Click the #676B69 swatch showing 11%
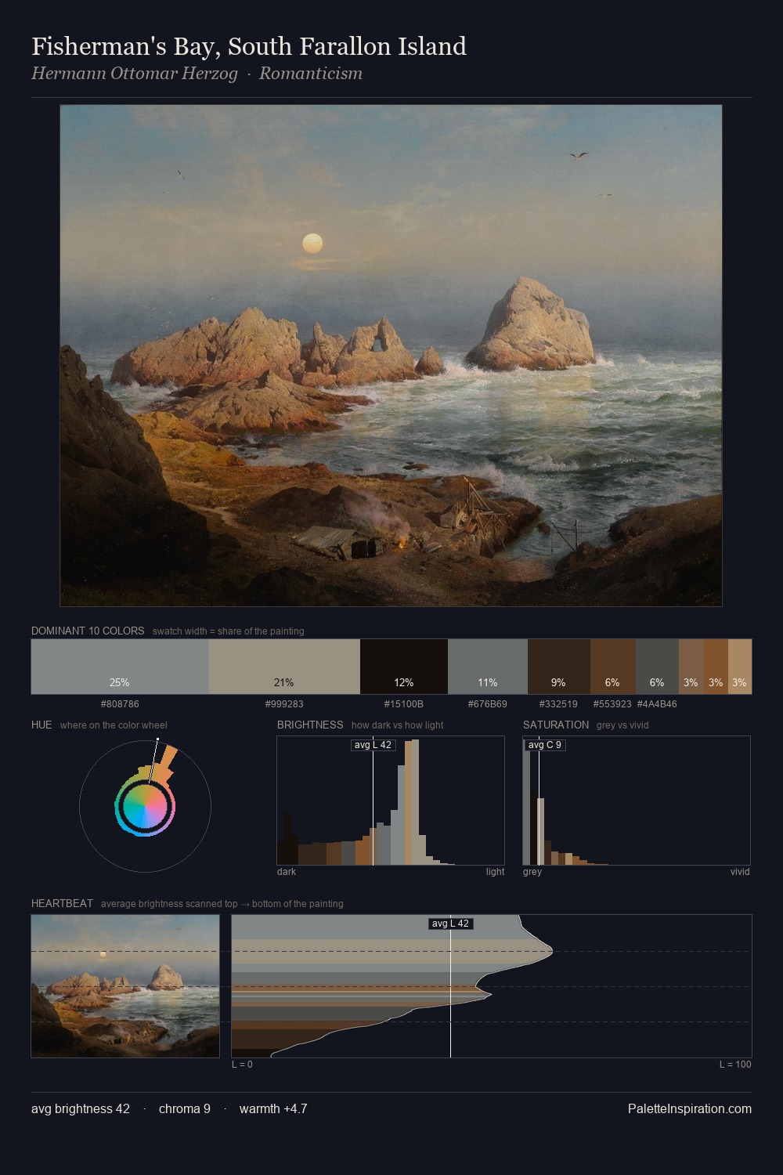This screenshot has height=1175, width=783. (x=488, y=667)
